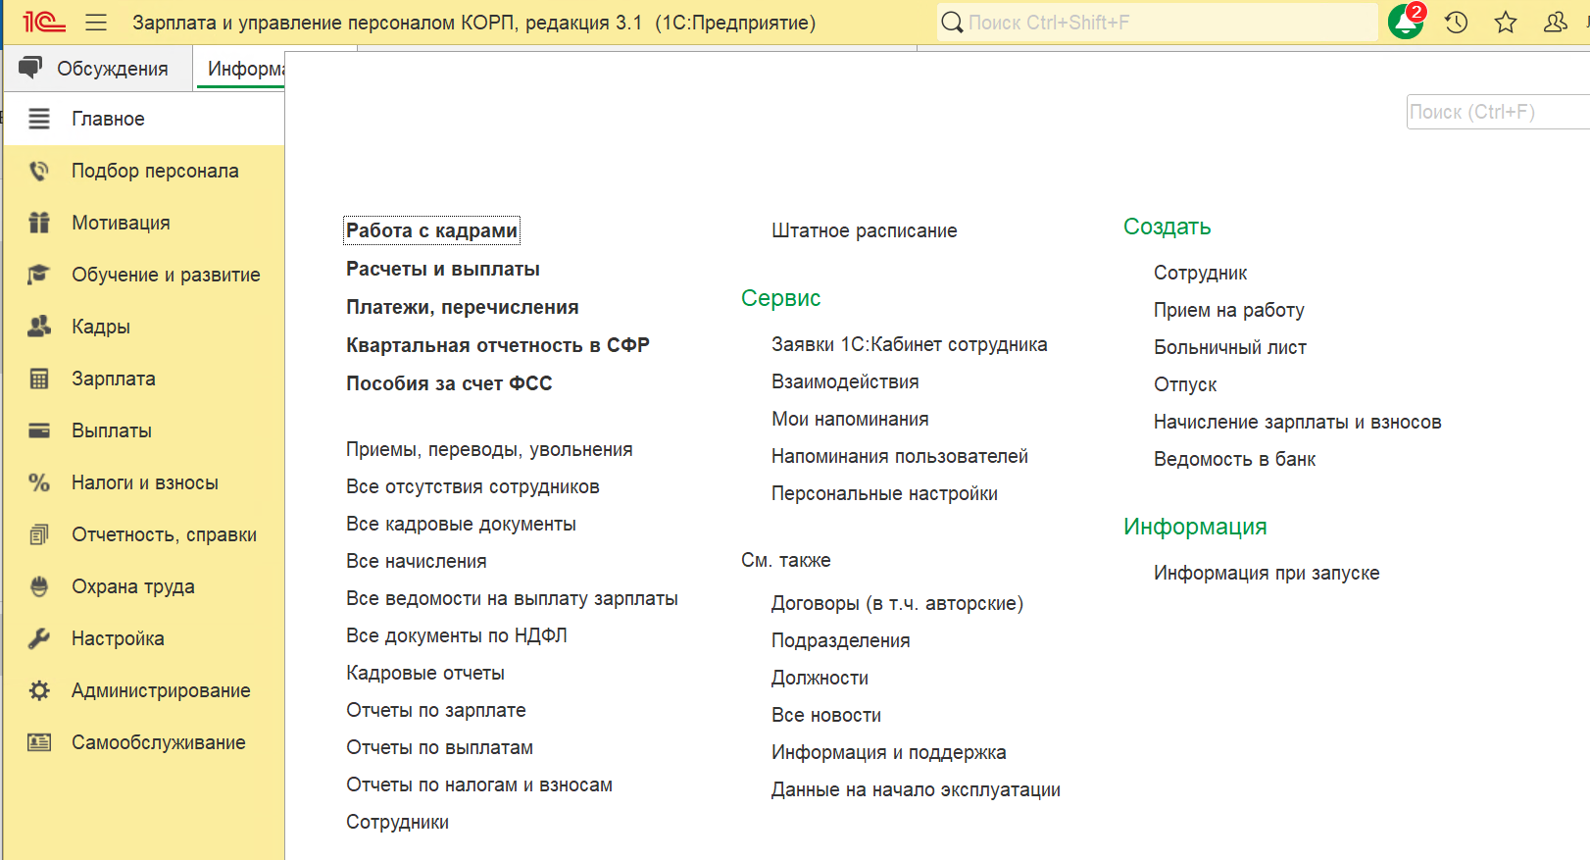Click the Зарплата calculator icon
This screenshot has width=1590, height=860.
[x=39, y=379]
